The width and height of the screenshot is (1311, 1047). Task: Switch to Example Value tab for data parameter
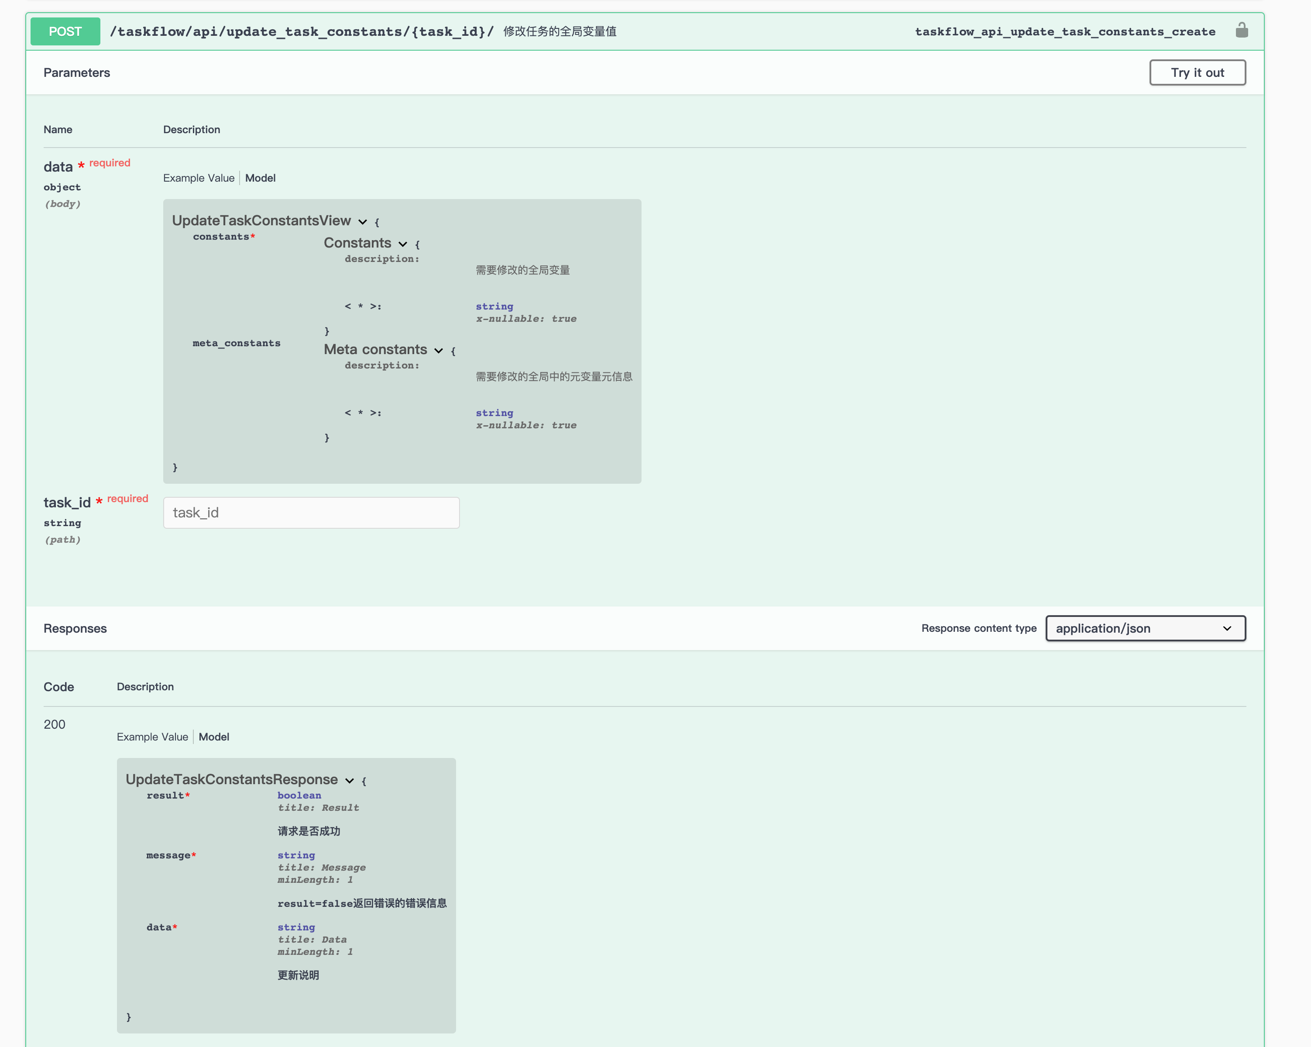(x=198, y=178)
